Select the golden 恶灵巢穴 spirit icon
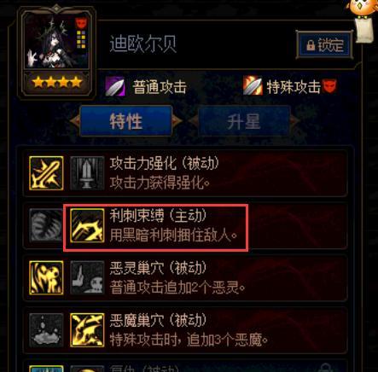The height and width of the screenshot is (372, 378). [x=46, y=277]
